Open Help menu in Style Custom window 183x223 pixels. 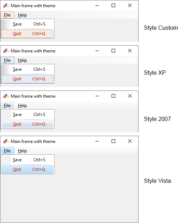22,15
